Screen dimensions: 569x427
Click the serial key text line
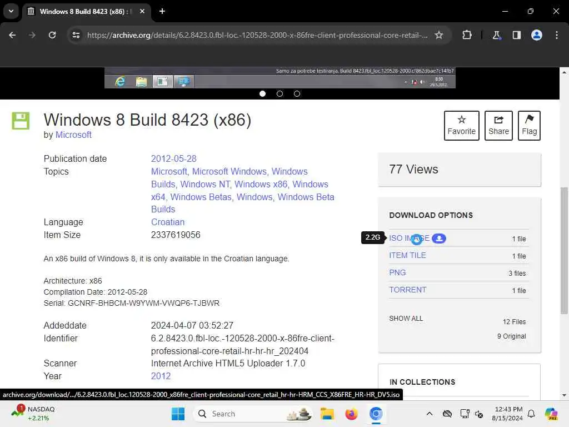pyautogui.click(x=131, y=303)
